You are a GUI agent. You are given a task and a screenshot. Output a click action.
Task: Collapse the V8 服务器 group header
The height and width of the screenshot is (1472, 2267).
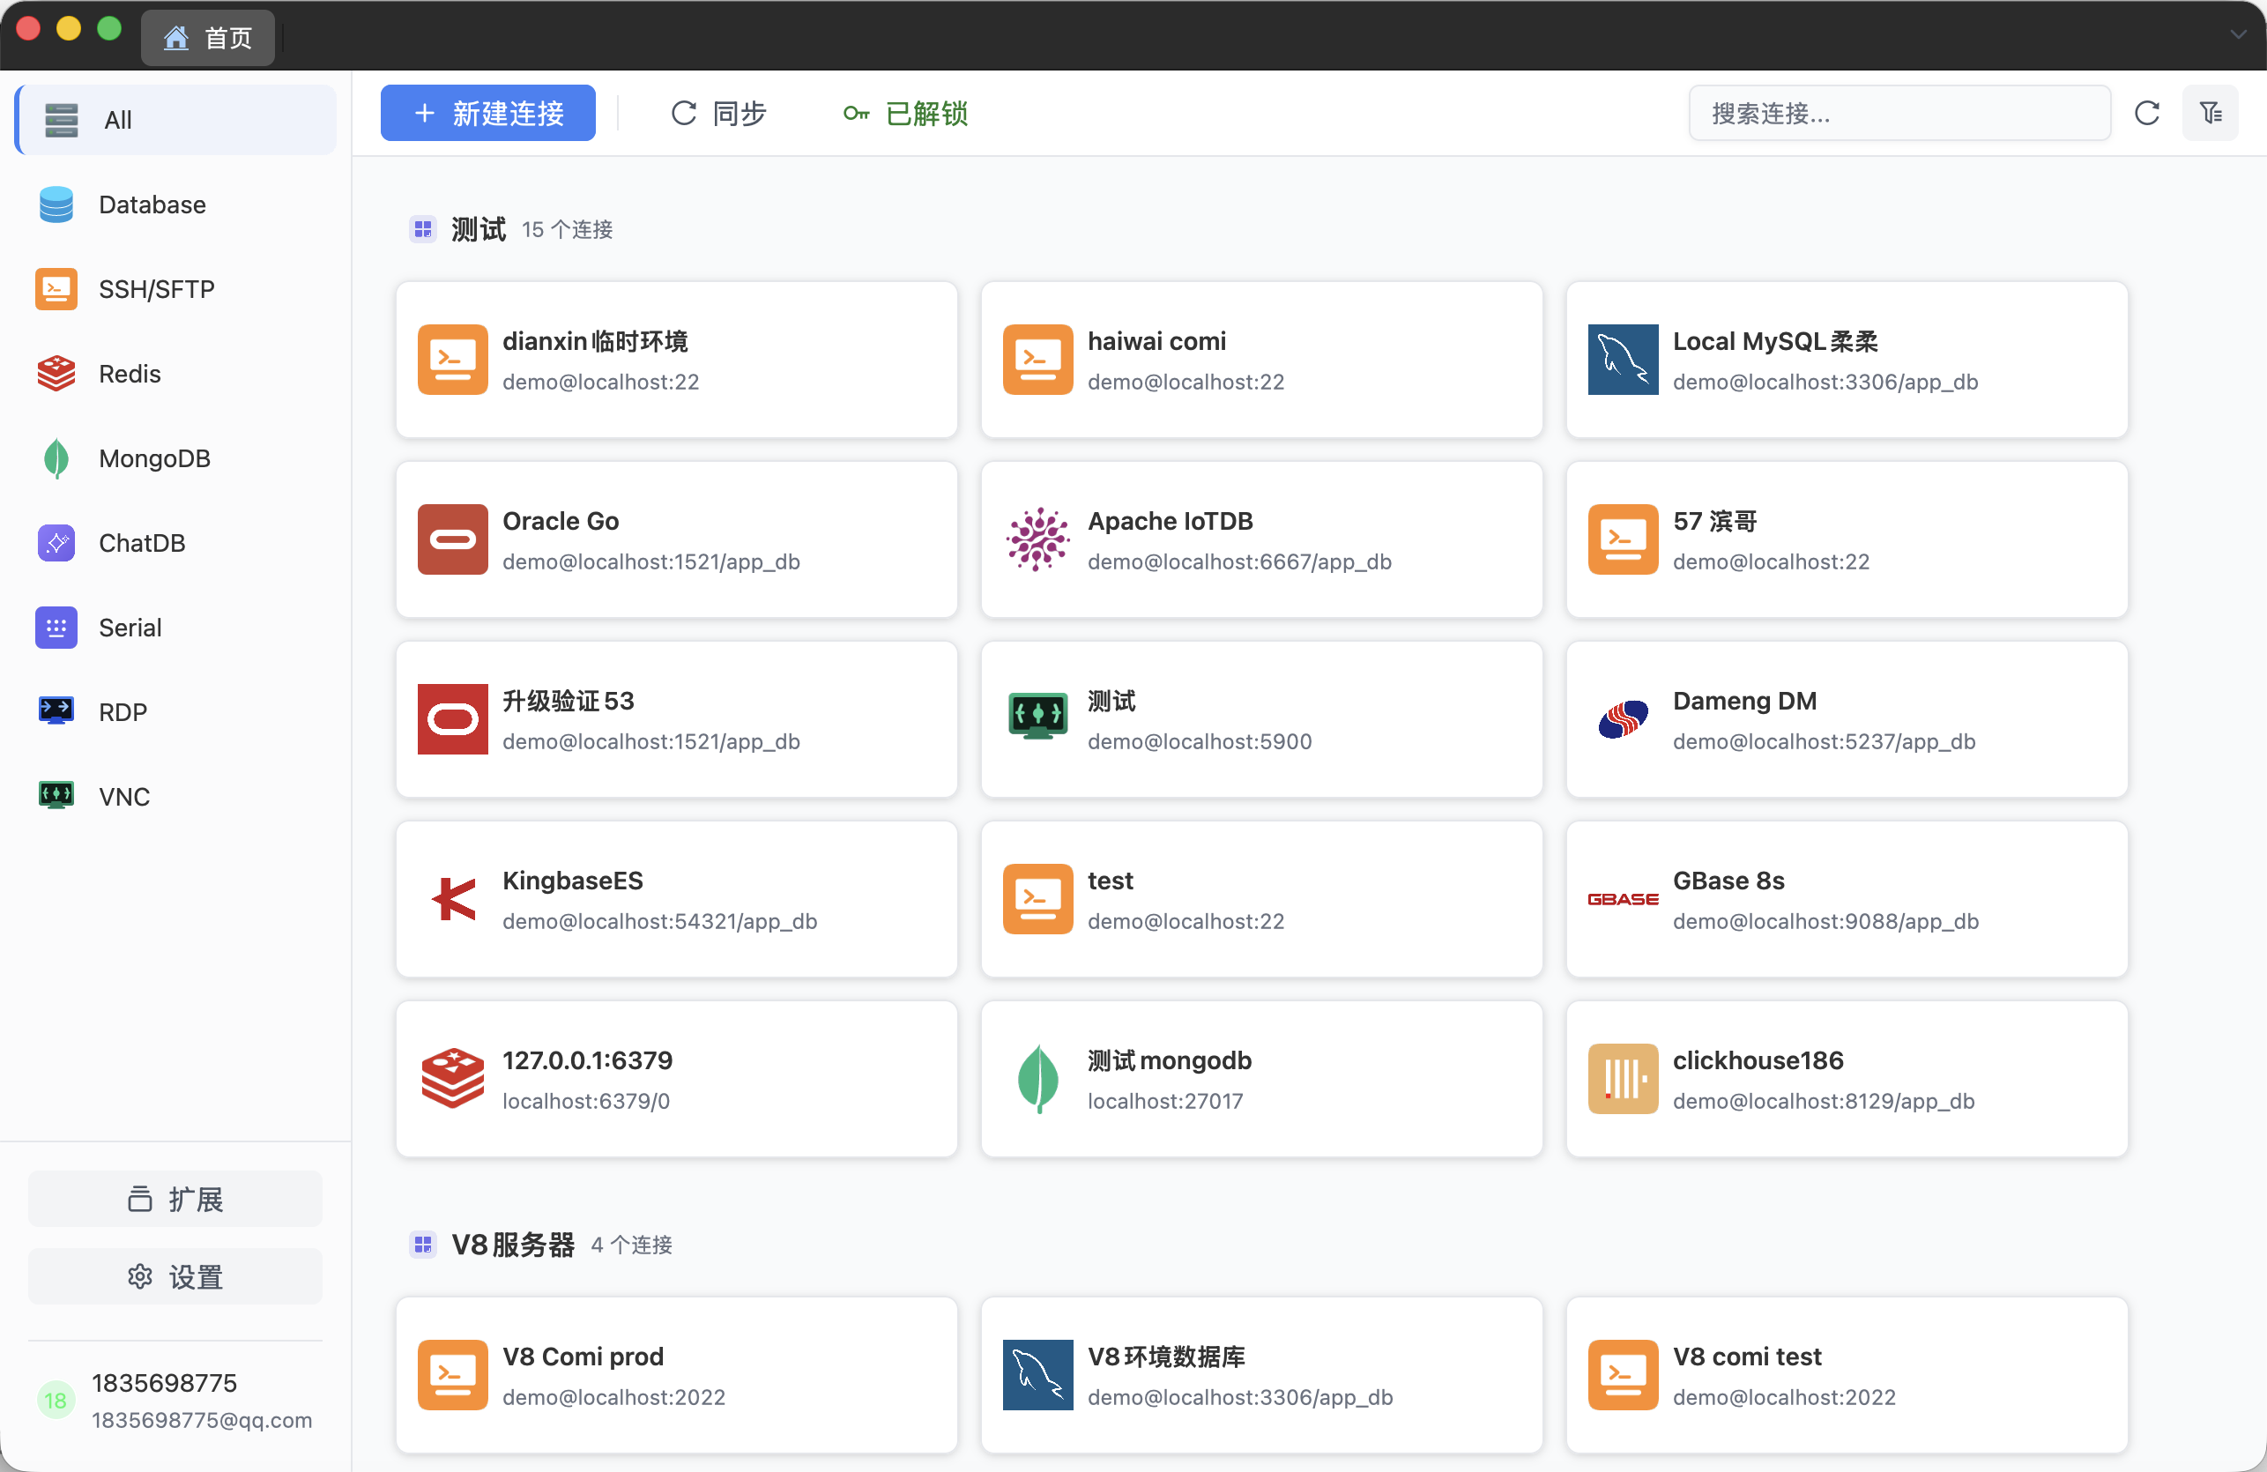(540, 1245)
